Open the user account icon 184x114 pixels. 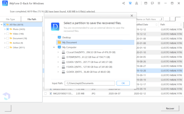click(136, 3)
